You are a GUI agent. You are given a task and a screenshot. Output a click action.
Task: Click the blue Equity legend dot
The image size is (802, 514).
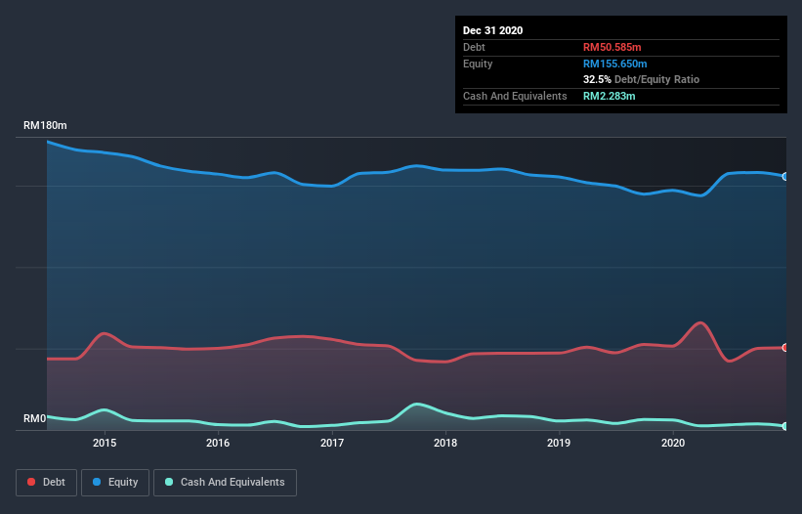(97, 482)
